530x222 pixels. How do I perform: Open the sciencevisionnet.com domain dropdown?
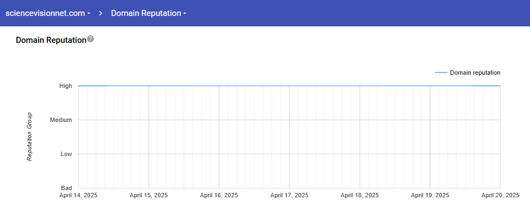point(47,13)
